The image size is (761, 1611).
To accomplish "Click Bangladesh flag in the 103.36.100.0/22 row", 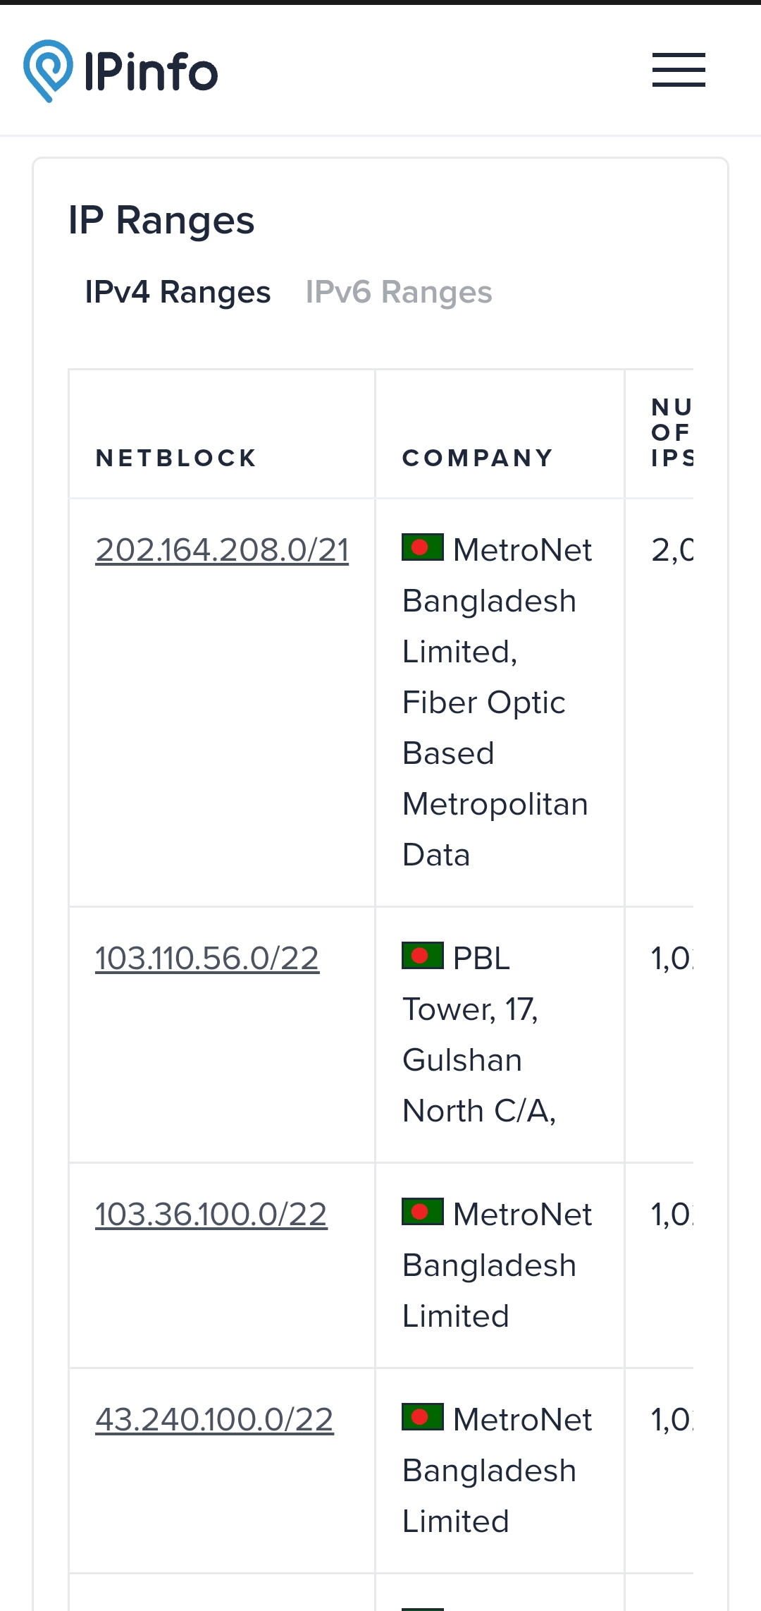I will point(421,1212).
